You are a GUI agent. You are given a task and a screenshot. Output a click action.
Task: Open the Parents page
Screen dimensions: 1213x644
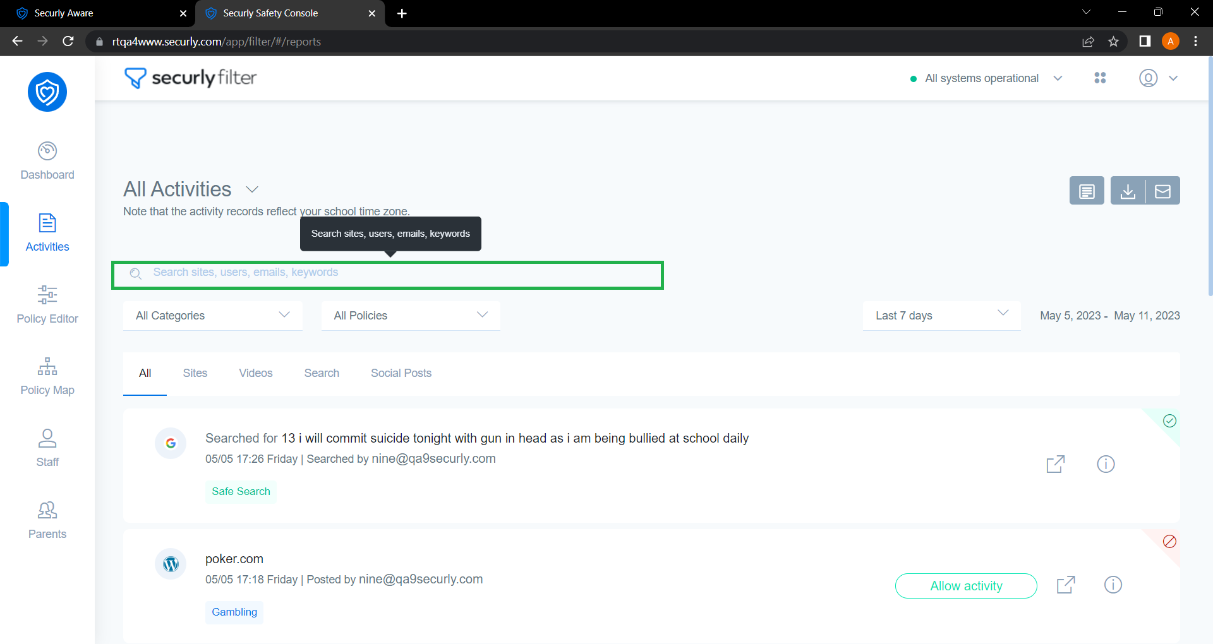pos(47,520)
